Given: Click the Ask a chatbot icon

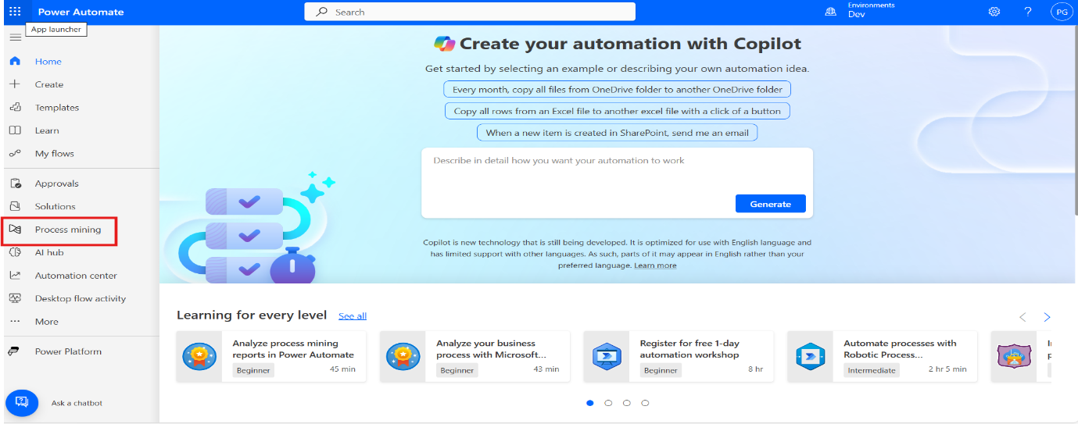Looking at the screenshot, I should [x=22, y=402].
